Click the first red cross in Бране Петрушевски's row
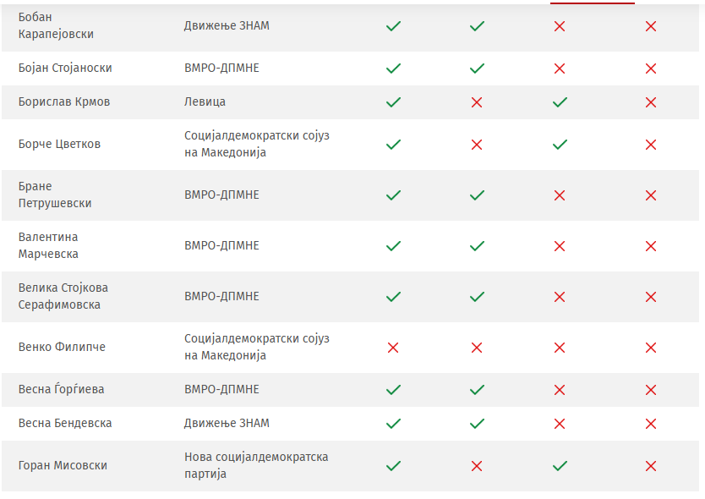This screenshot has width=705, height=499. [560, 195]
